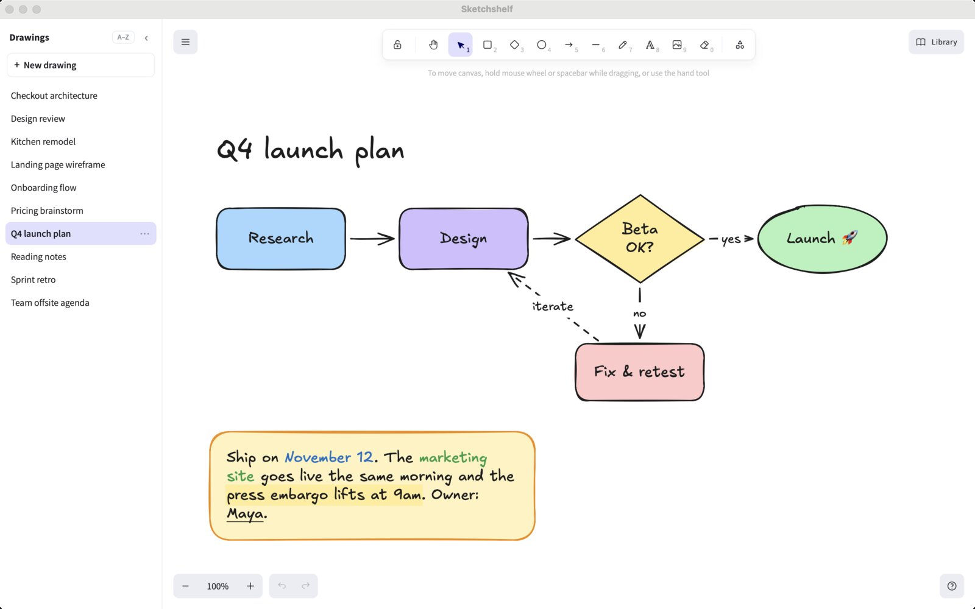Toggle the keep-tool-active lock icon
The height and width of the screenshot is (609, 975).
pyautogui.click(x=397, y=44)
